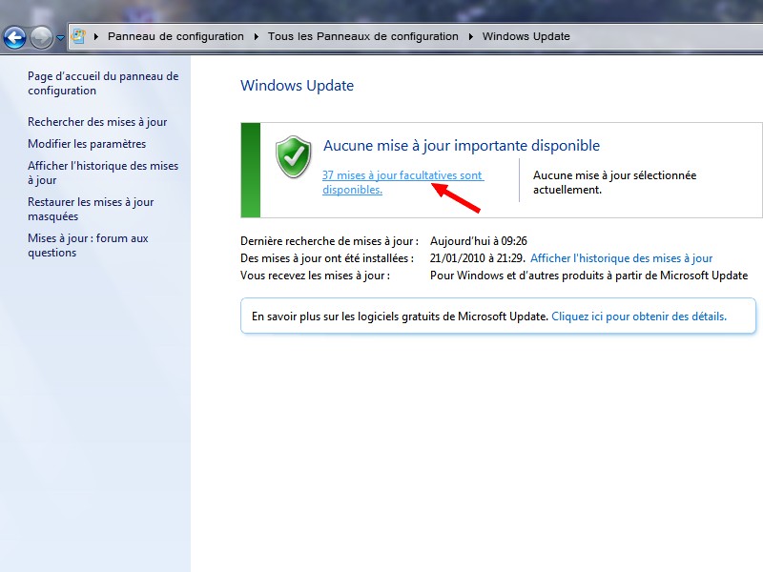Open '37 mises à jour facultatives' link

pos(402,176)
